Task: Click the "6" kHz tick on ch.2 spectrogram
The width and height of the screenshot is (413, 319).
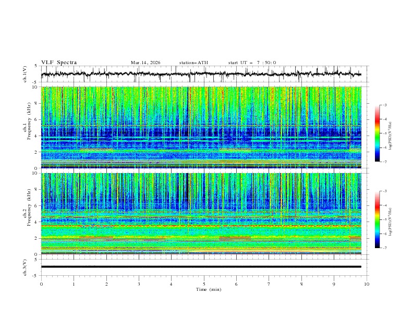Action: pos(37,206)
